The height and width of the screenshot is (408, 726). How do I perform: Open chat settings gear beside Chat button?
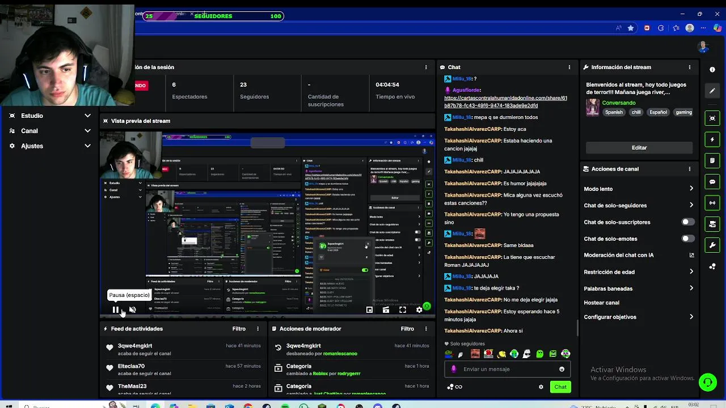coord(541,387)
